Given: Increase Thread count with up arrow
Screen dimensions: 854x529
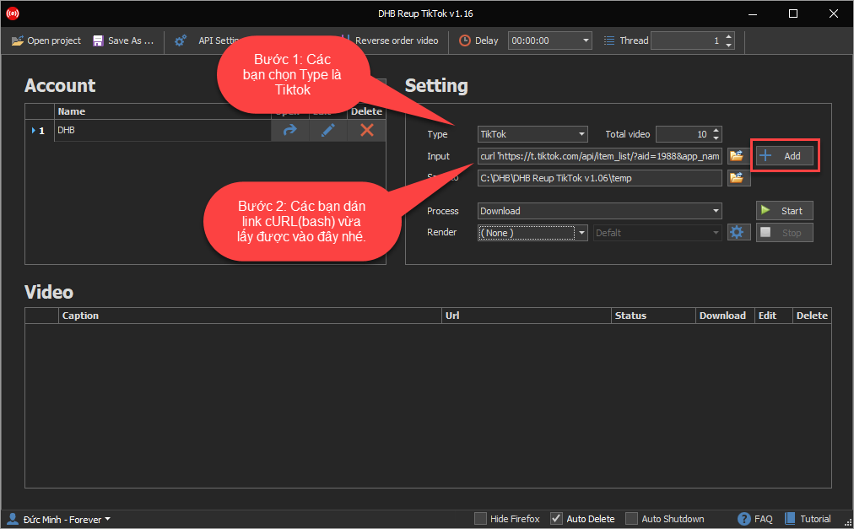Looking at the screenshot, I should click(x=729, y=36).
